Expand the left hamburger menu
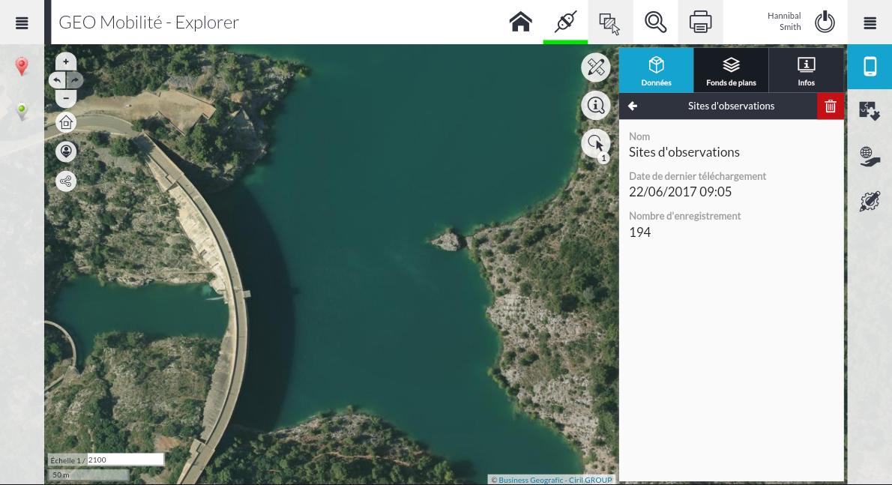 point(22,22)
